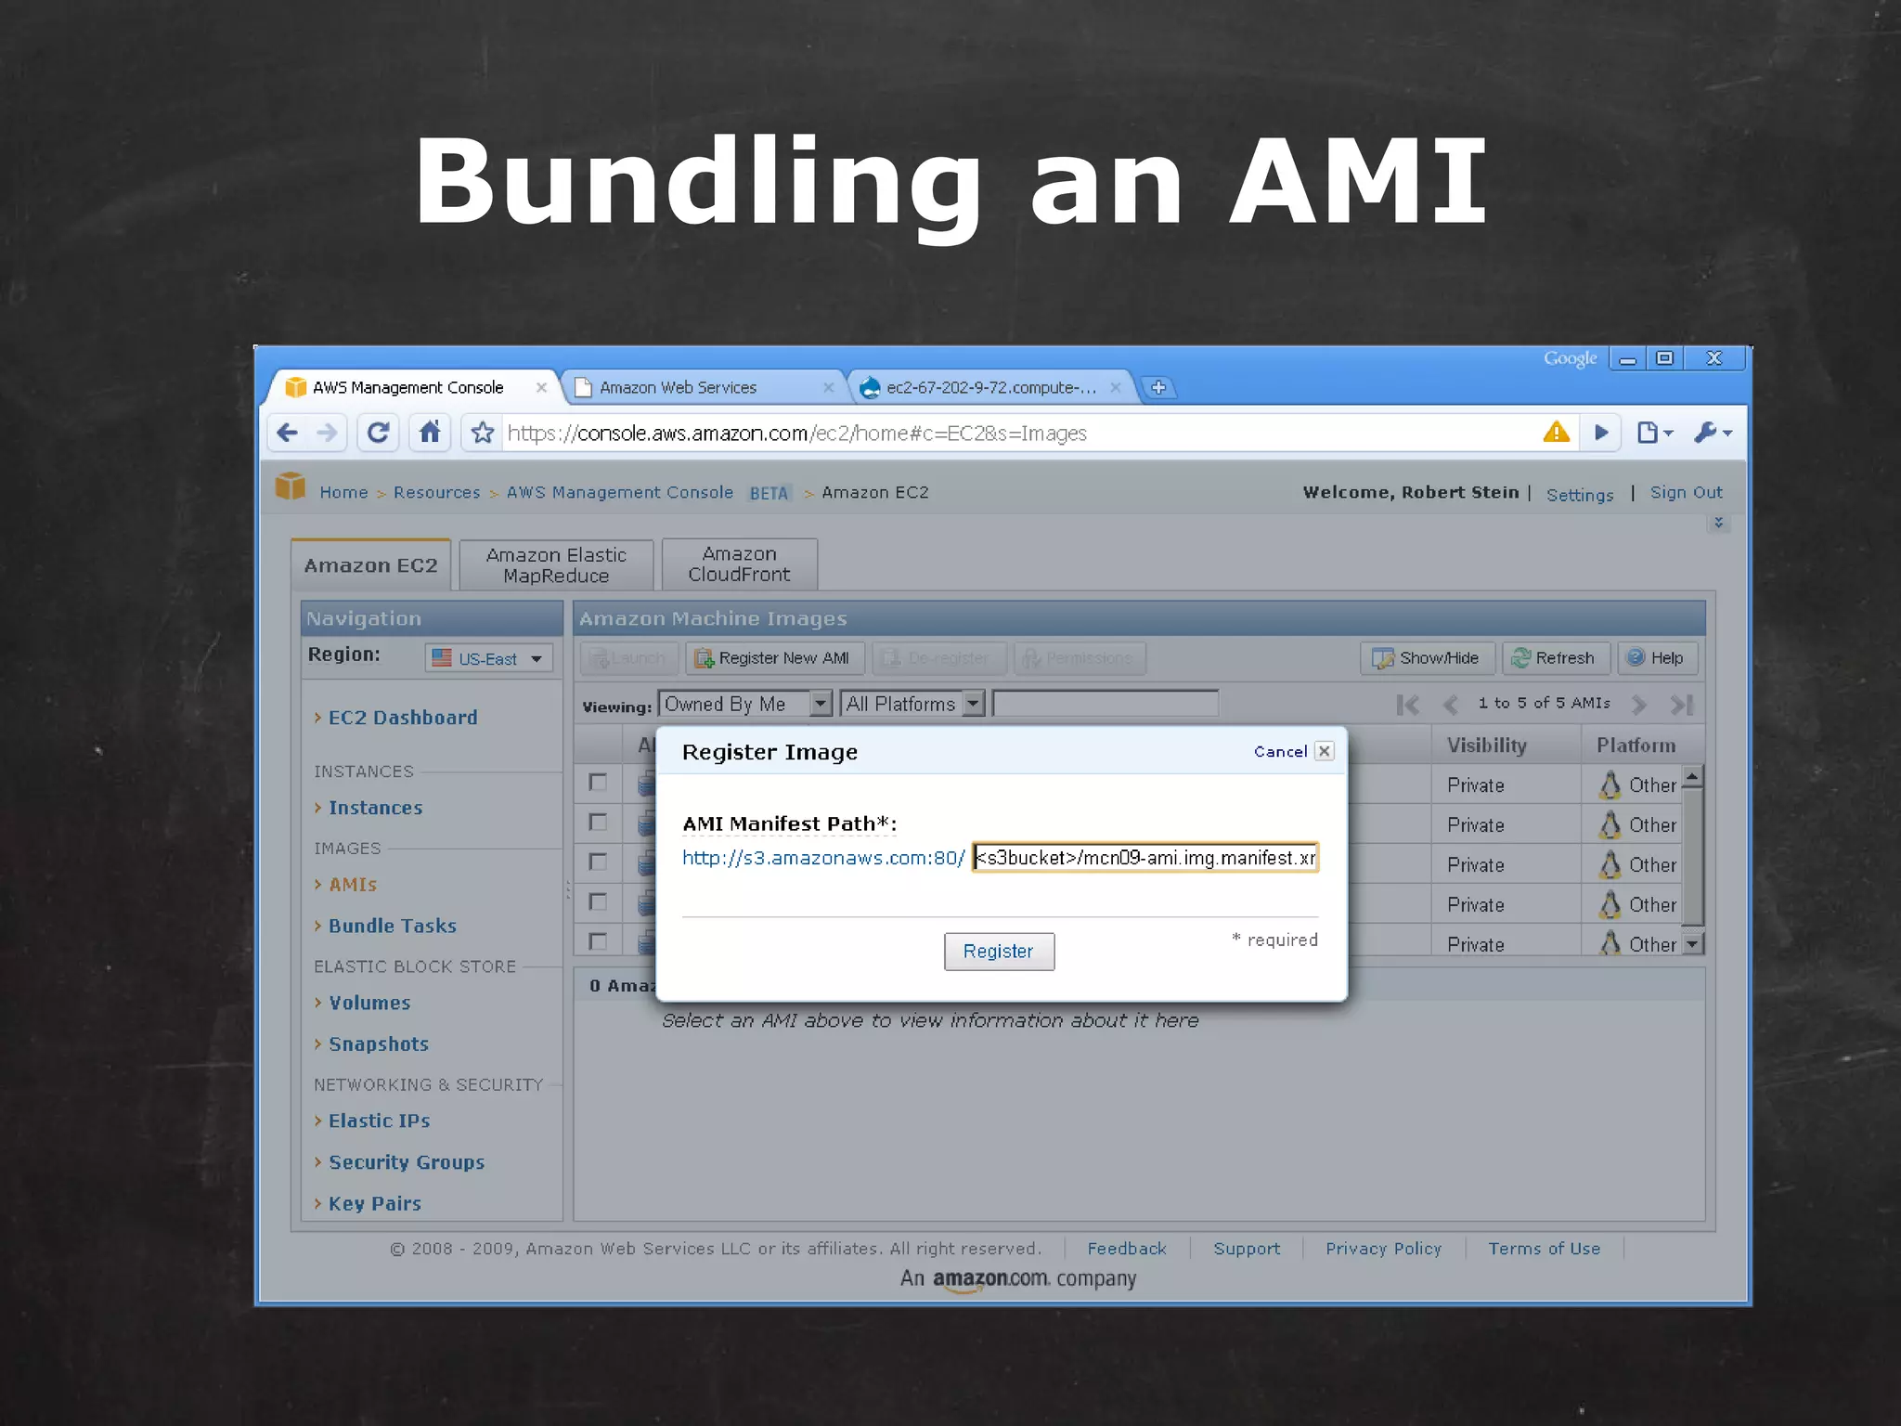Check the second AMI row checkbox

click(x=598, y=823)
